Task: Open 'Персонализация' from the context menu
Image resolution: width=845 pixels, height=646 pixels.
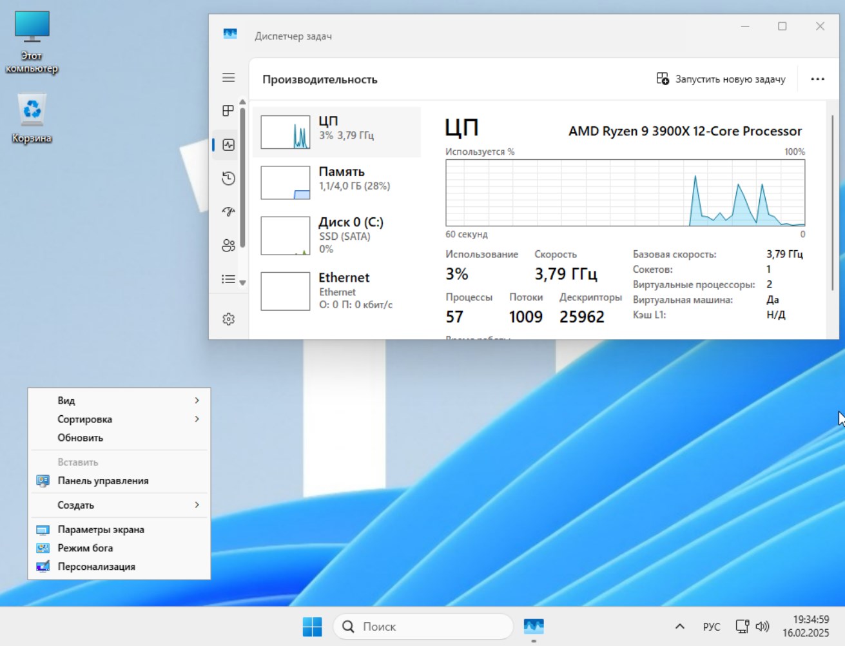Action: [x=119, y=567]
